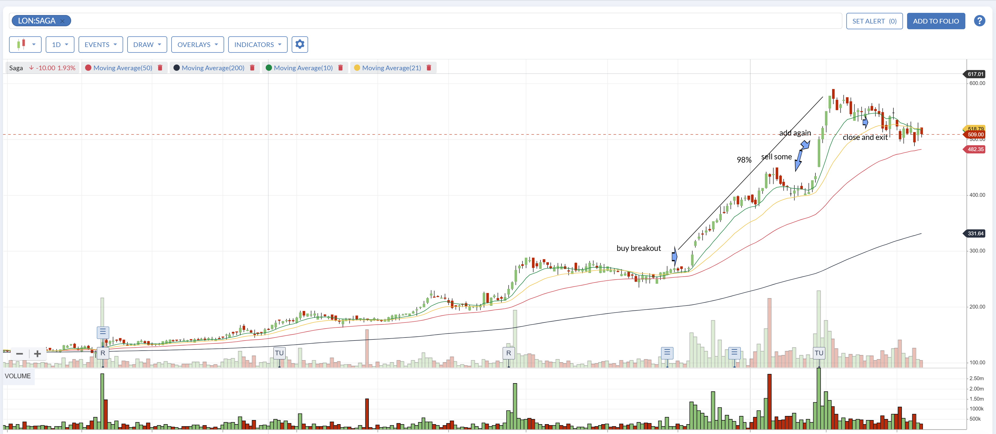Click the red Moving Average(50) color dot
996x434 pixels.
[x=88, y=68]
